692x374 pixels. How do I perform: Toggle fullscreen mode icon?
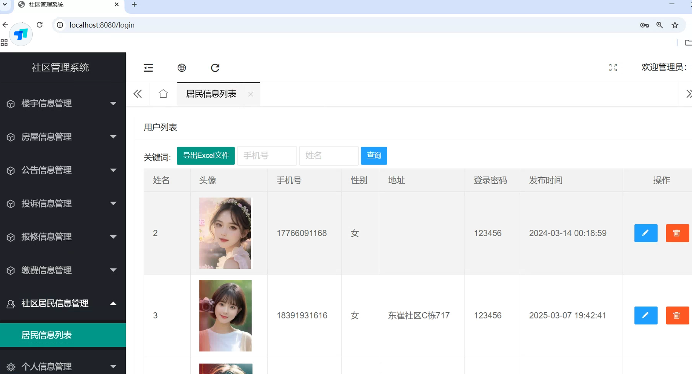point(613,67)
